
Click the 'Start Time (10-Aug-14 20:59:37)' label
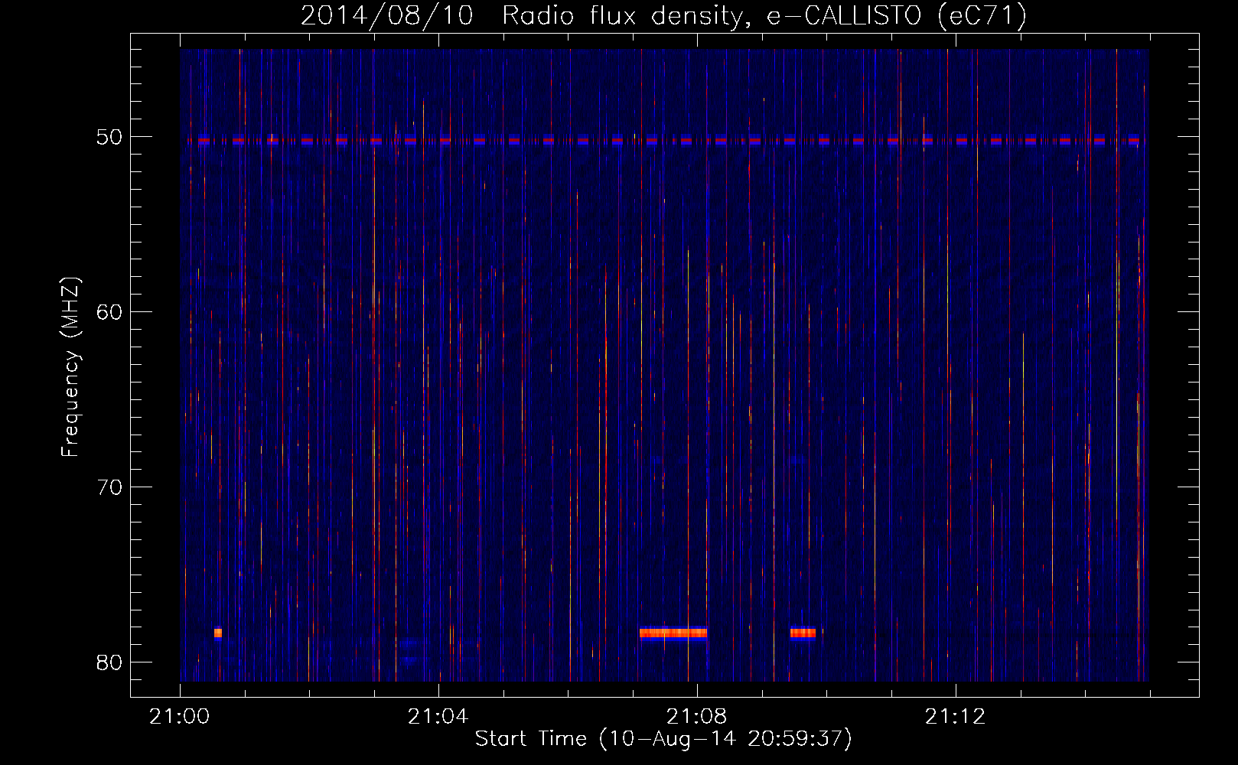pos(663,739)
